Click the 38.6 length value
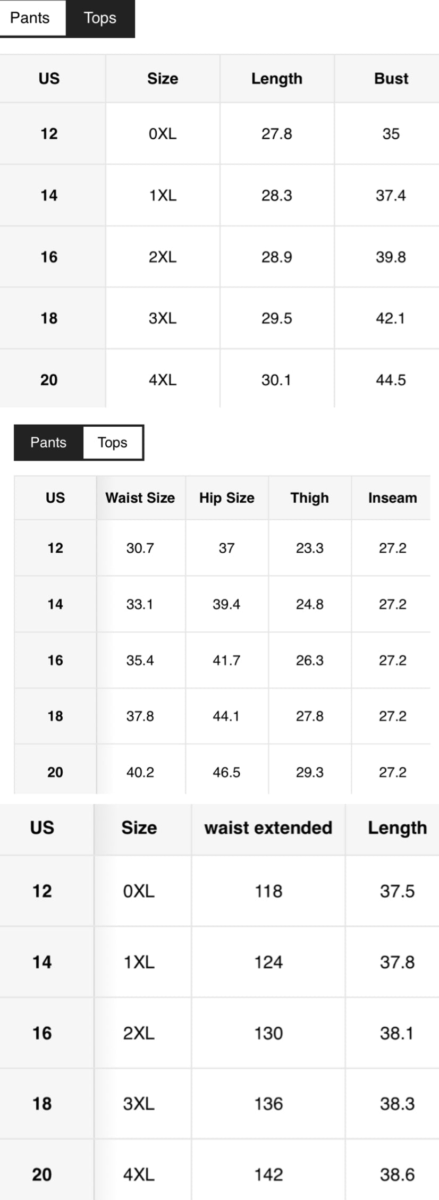 point(397,1174)
